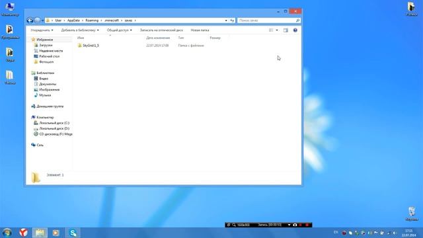Viewport: 423px width, 238px height.
Task: Open the Музыка library
Action: (x=45, y=95)
